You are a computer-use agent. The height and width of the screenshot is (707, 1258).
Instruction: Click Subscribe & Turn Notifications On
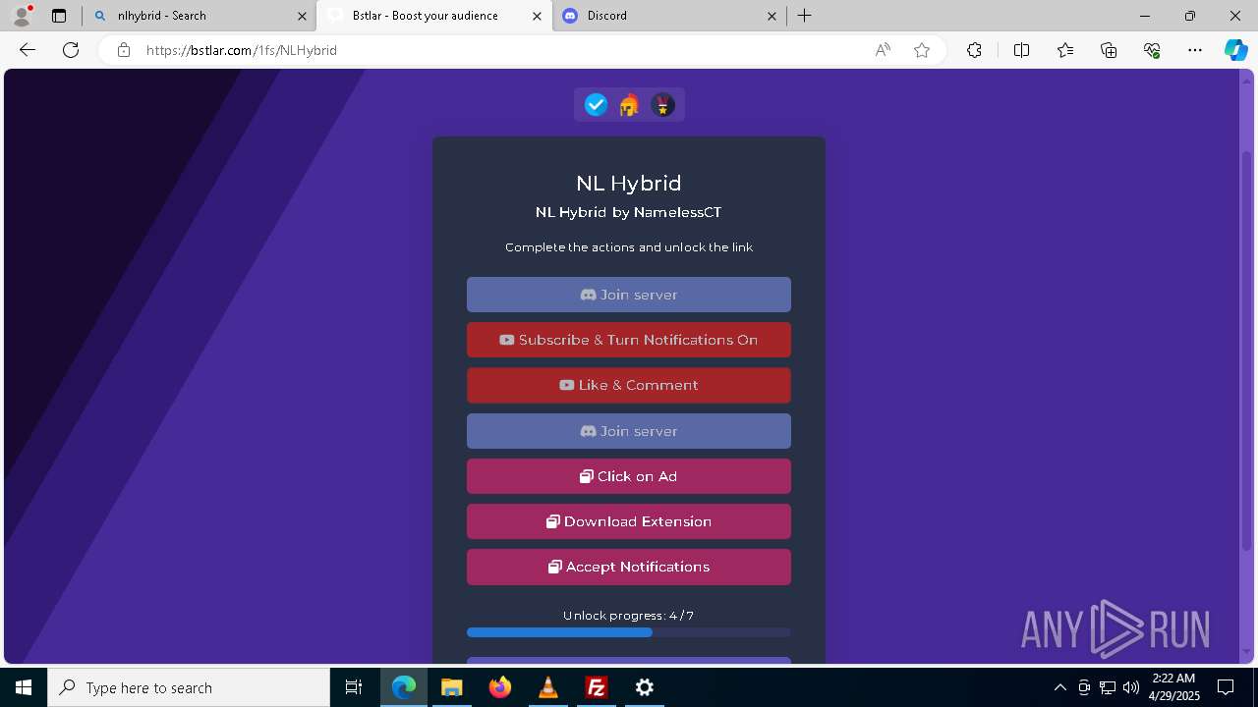pos(629,340)
